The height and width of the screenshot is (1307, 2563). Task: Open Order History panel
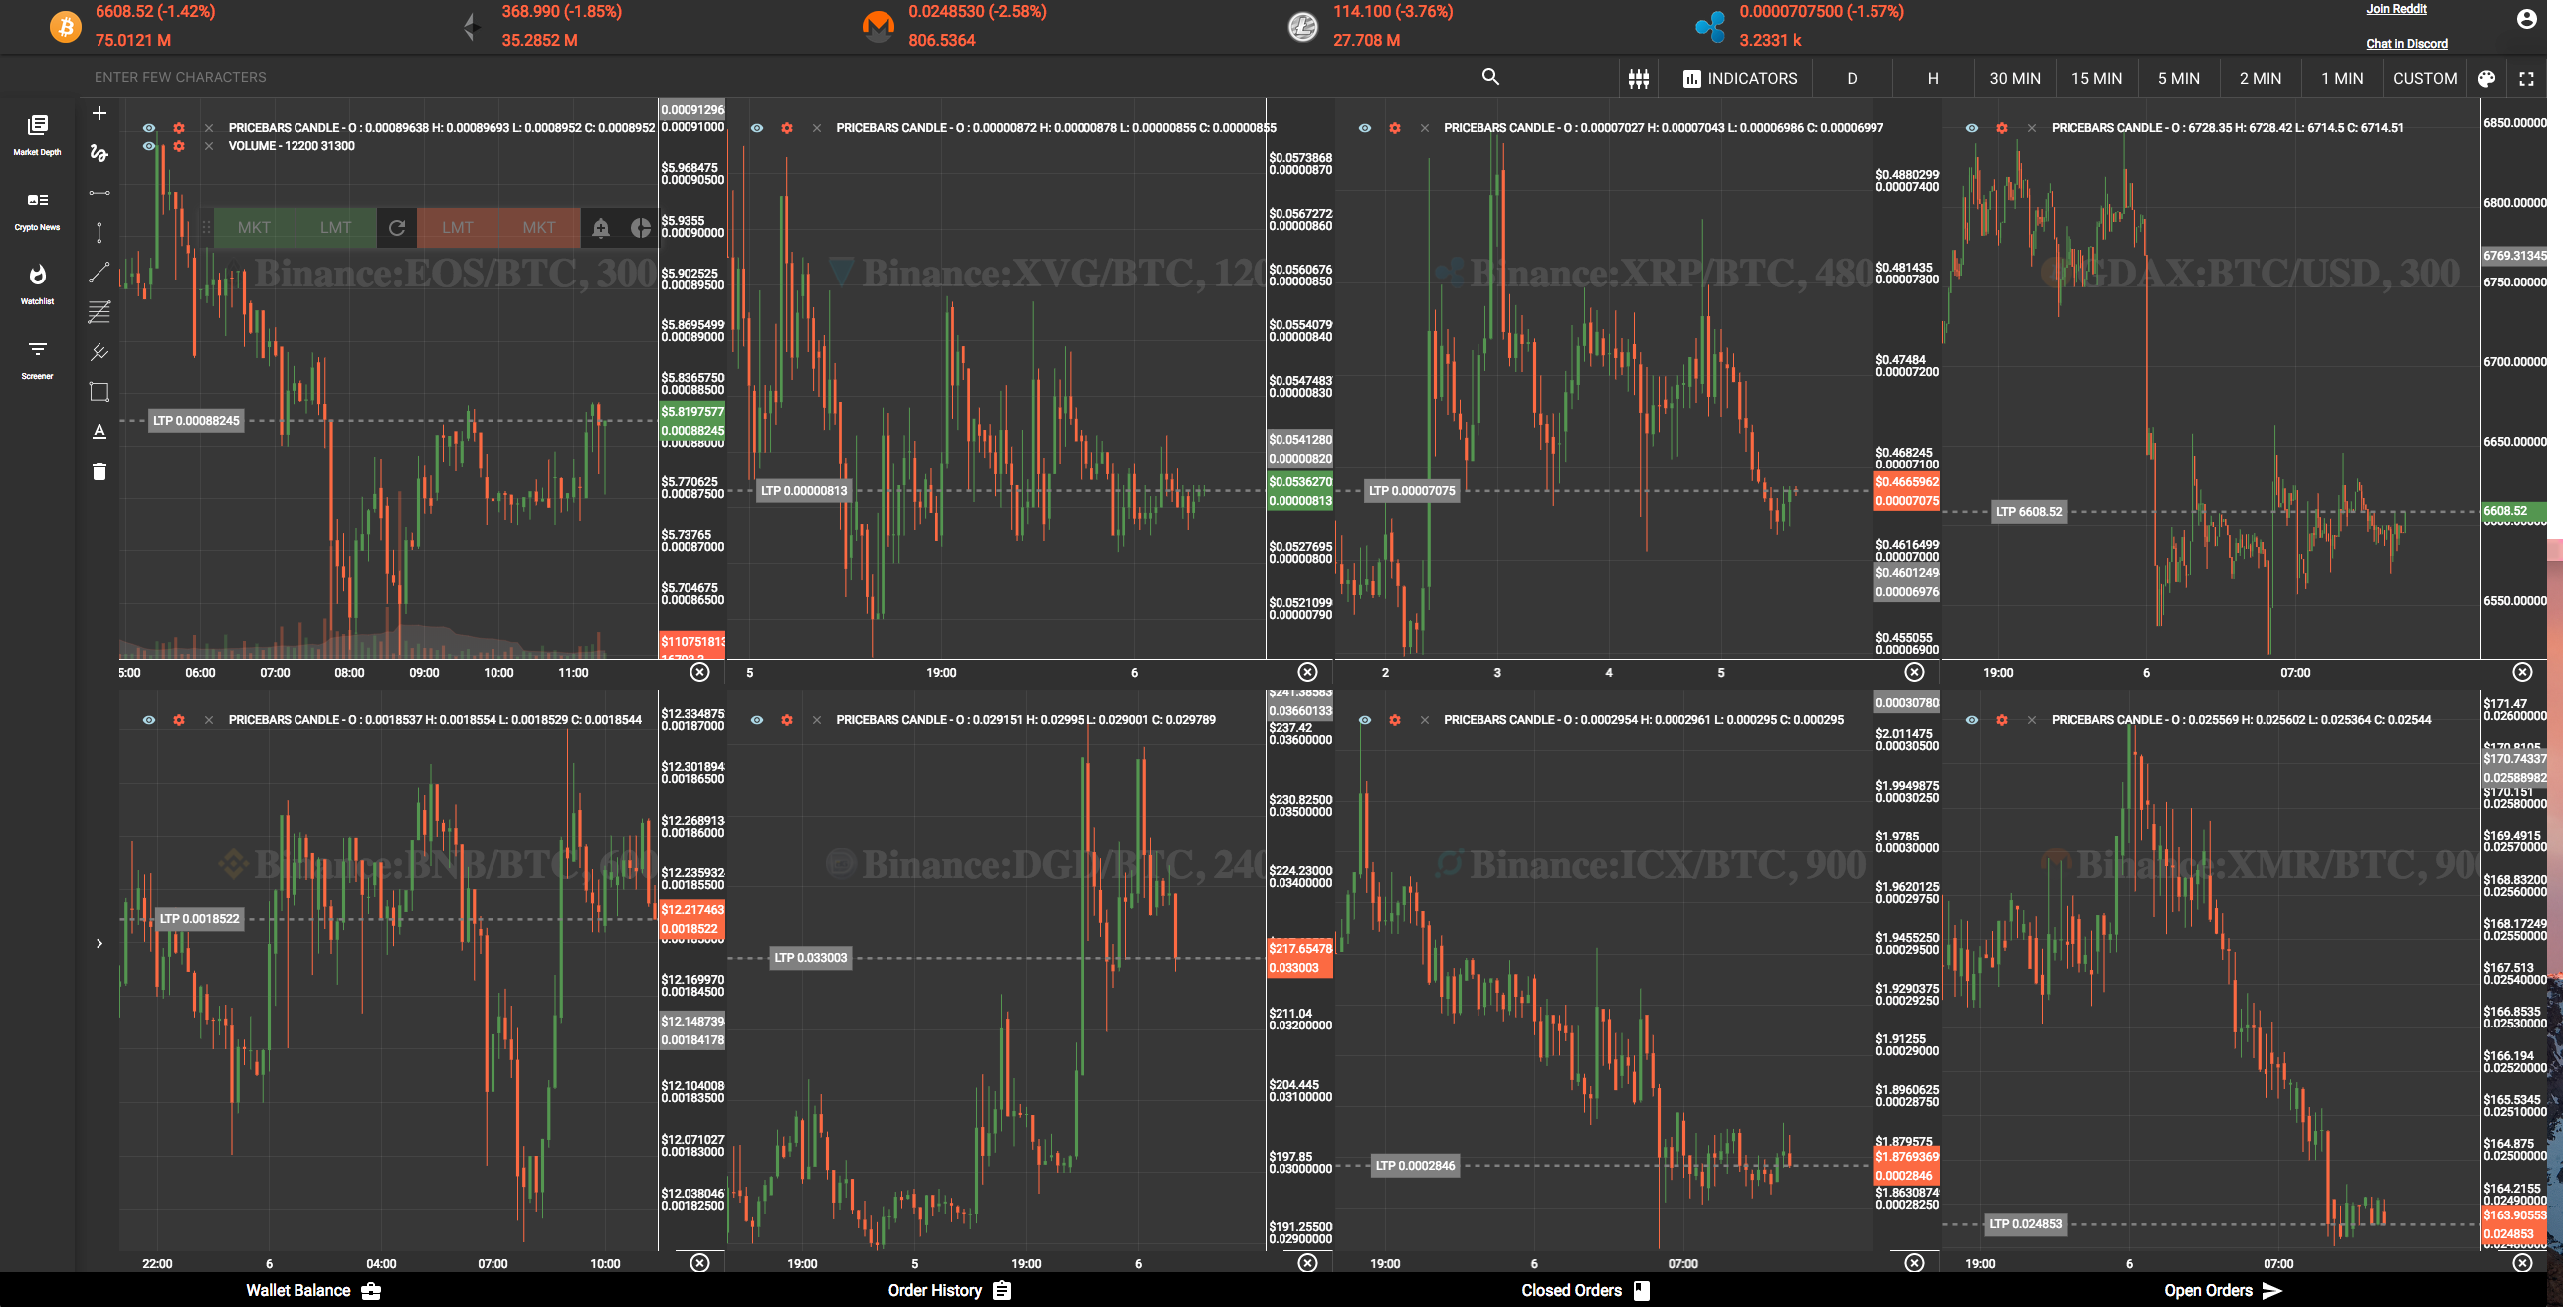[949, 1290]
